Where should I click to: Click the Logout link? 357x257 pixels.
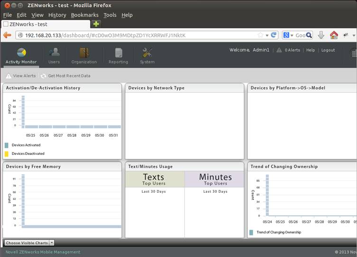pos(328,50)
